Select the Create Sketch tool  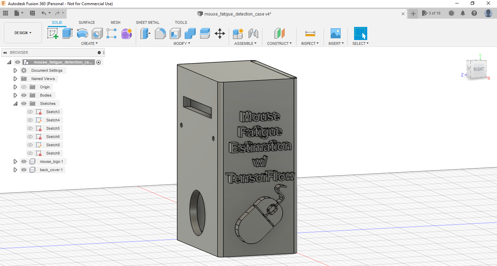coord(53,33)
